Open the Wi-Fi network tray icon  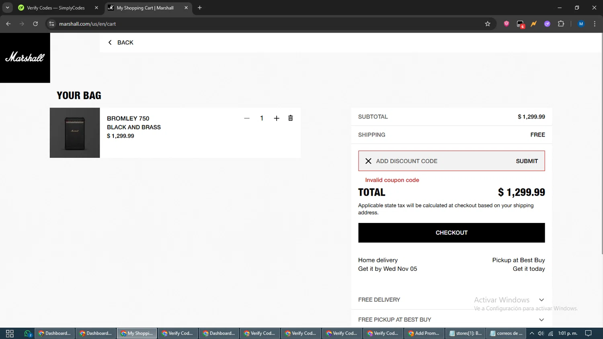pos(551,333)
